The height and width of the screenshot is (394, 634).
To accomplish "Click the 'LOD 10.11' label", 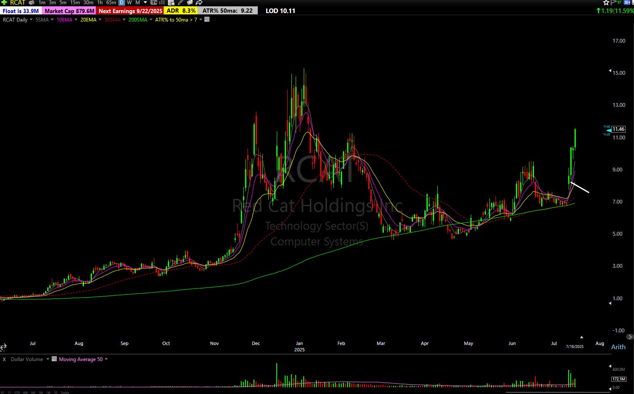I will [x=281, y=11].
